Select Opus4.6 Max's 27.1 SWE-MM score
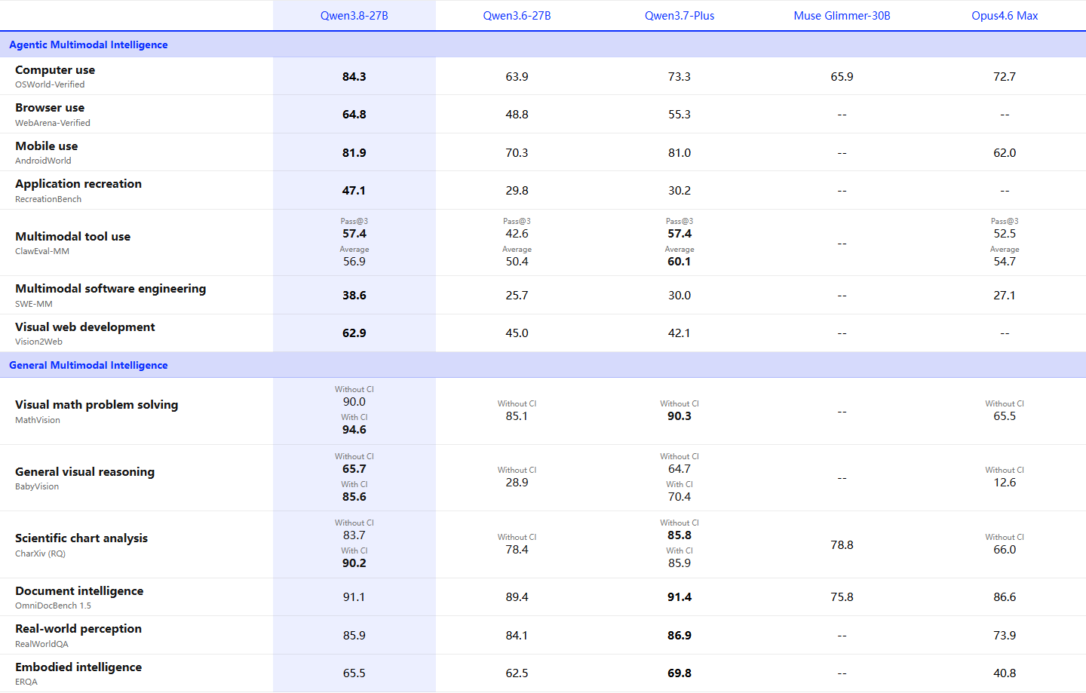This screenshot has width=1086, height=693. point(1005,296)
